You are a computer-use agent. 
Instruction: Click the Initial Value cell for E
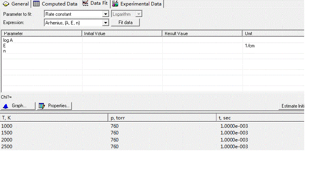[122, 46]
